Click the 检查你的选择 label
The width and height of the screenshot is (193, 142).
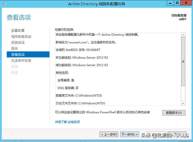[x=64, y=30]
